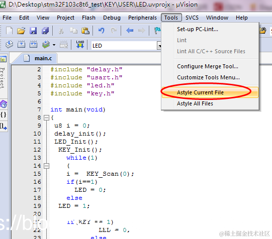Click the Undo arrow icon

point(101,31)
